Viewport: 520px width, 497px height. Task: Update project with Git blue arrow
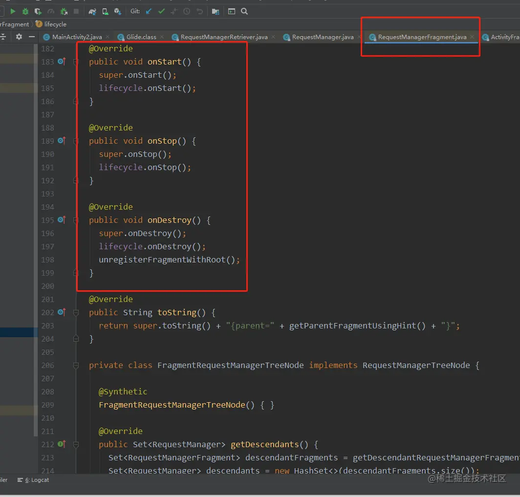149,11
